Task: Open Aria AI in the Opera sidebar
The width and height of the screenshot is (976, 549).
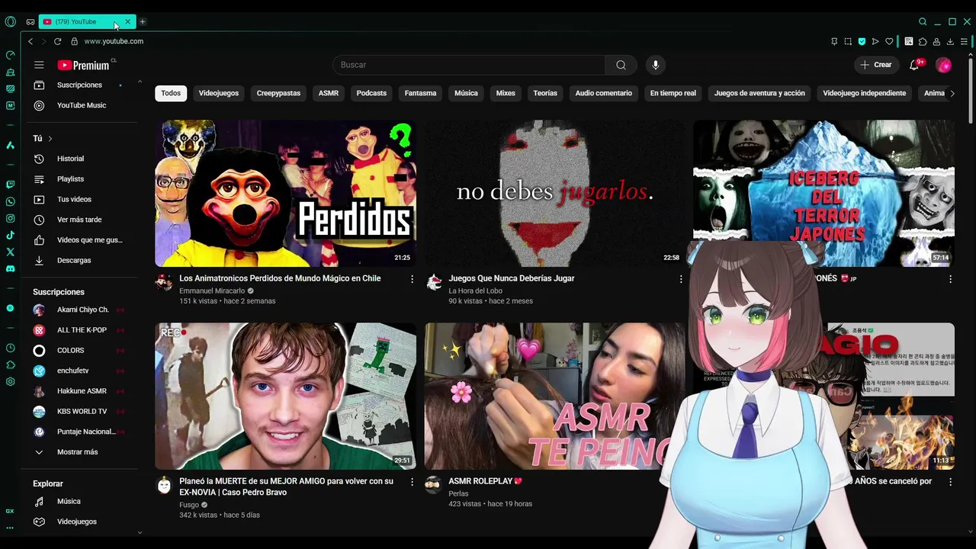Action: tap(10, 145)
